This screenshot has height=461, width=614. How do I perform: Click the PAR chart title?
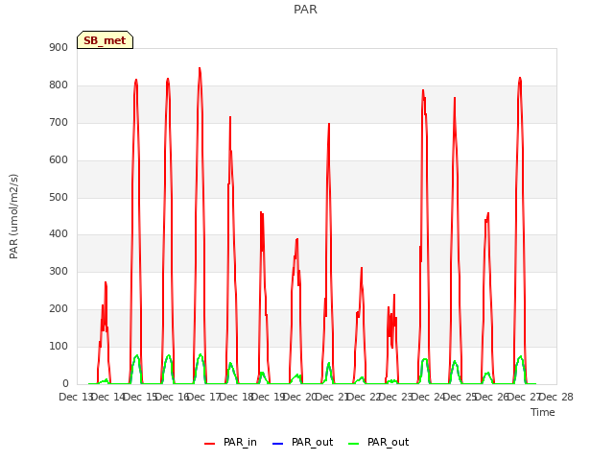(x=305, y=10)
